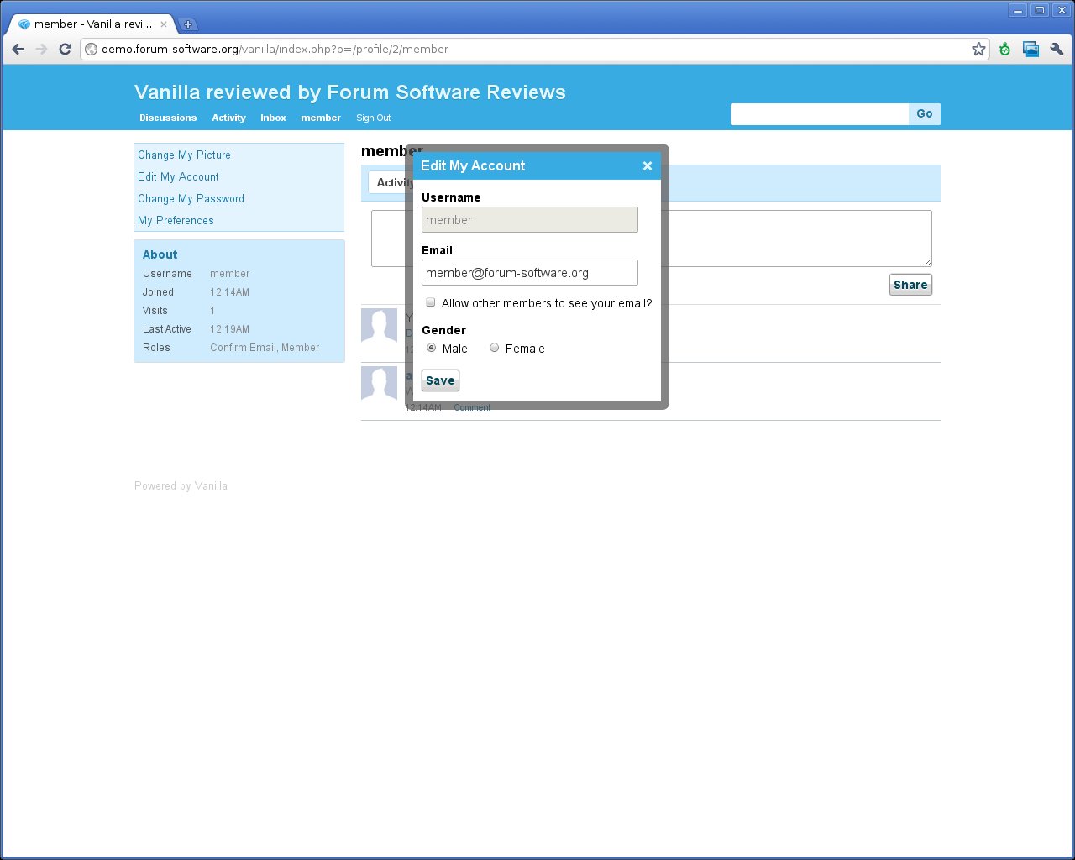Reload the page with the refresh icon

point(65,50)
